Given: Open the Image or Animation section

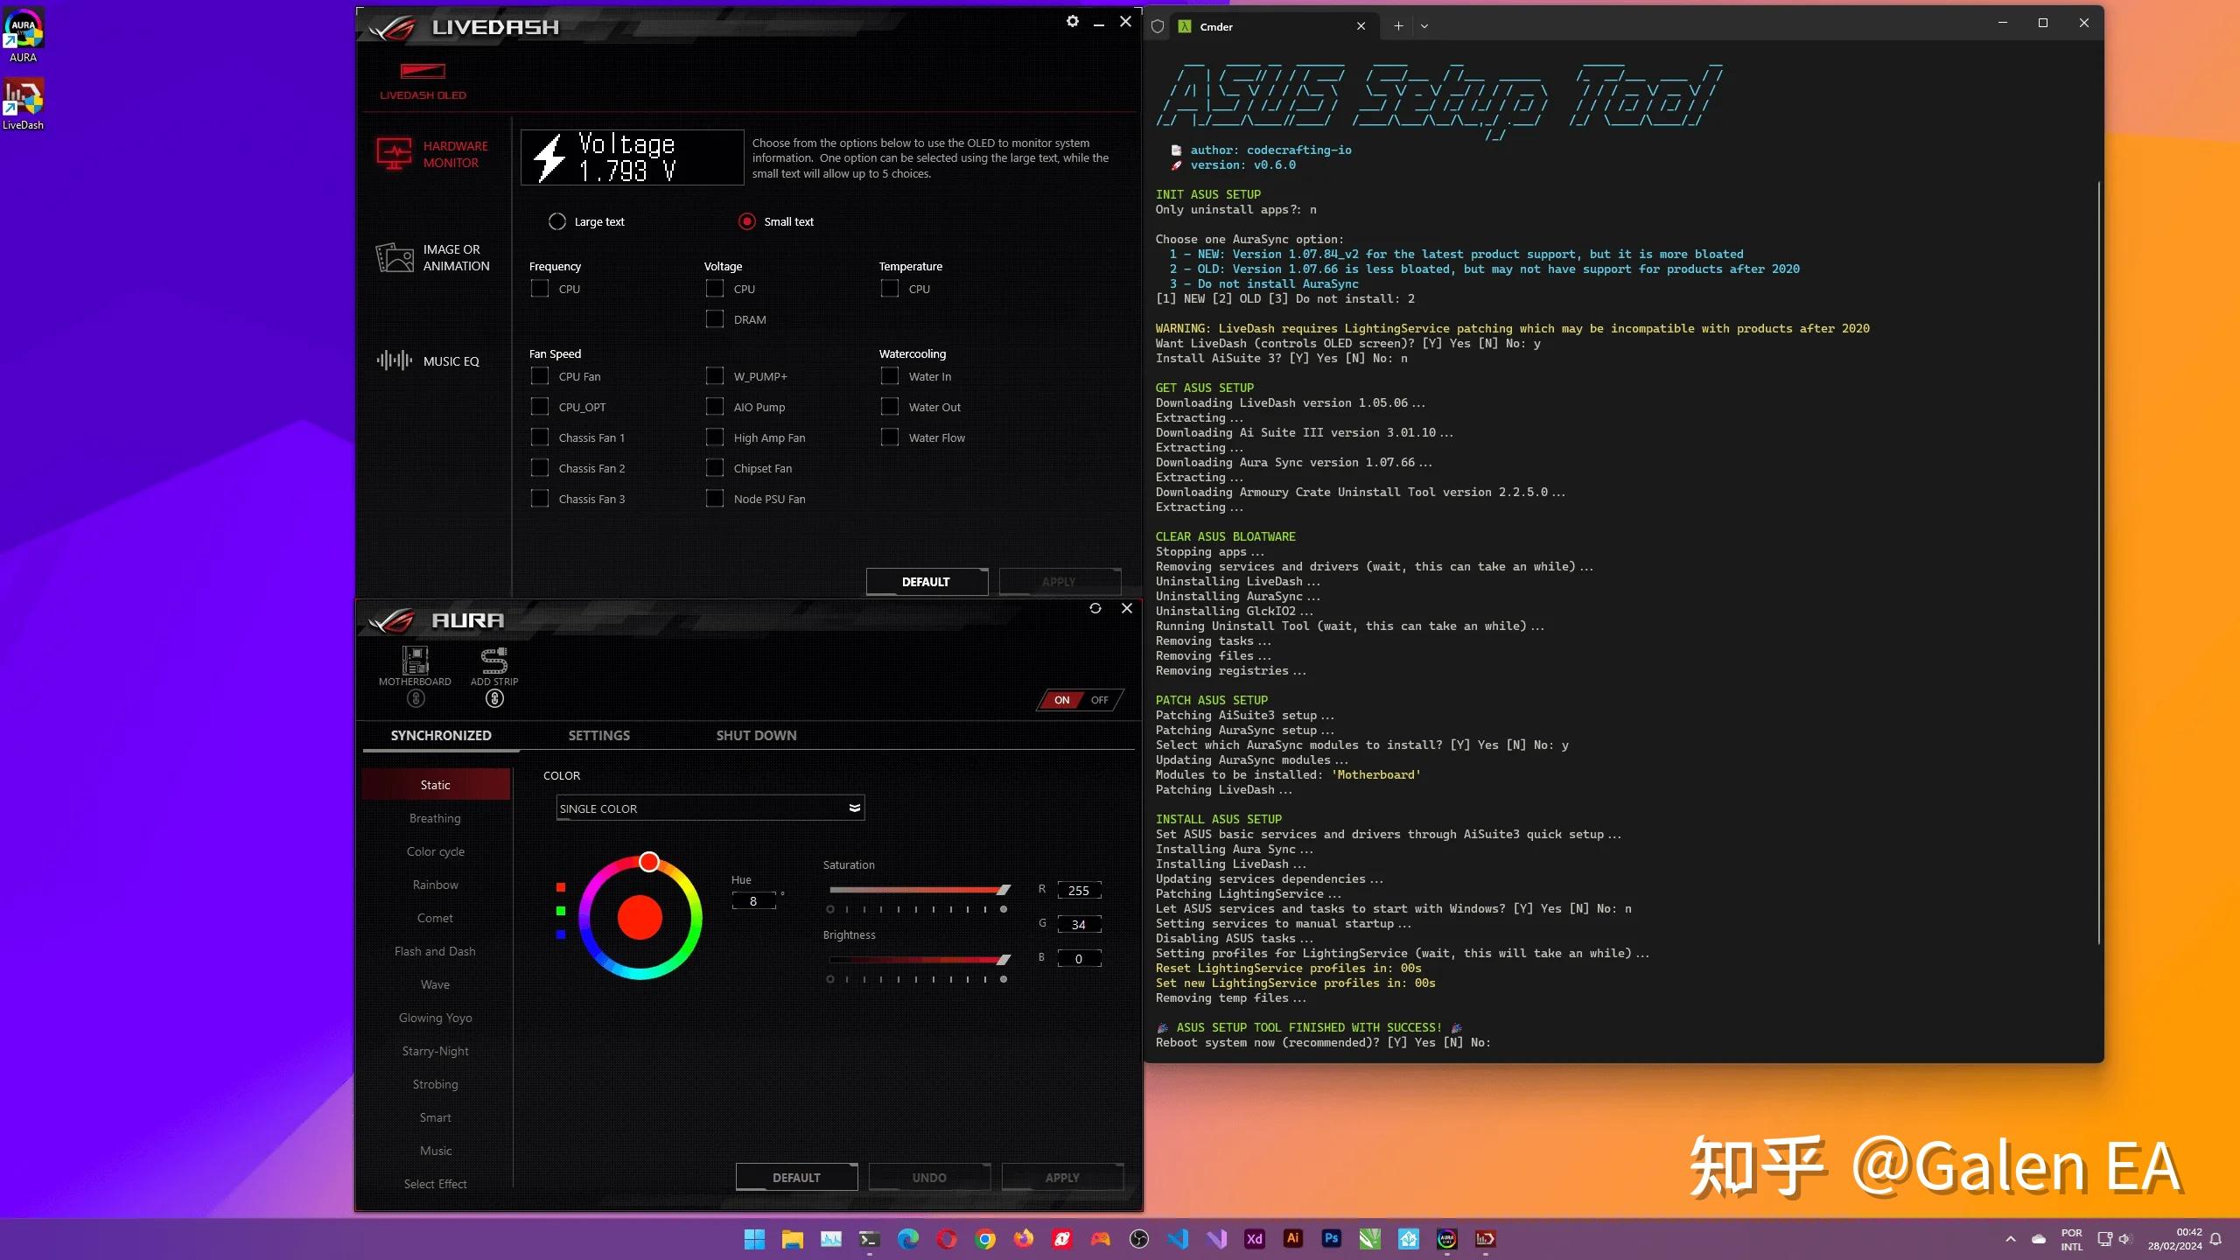Looking at the screenshot, I should pyautogui.click(x=432, y=257).
